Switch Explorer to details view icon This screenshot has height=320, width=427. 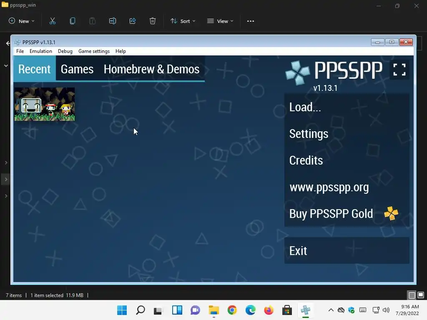point(412,295)
